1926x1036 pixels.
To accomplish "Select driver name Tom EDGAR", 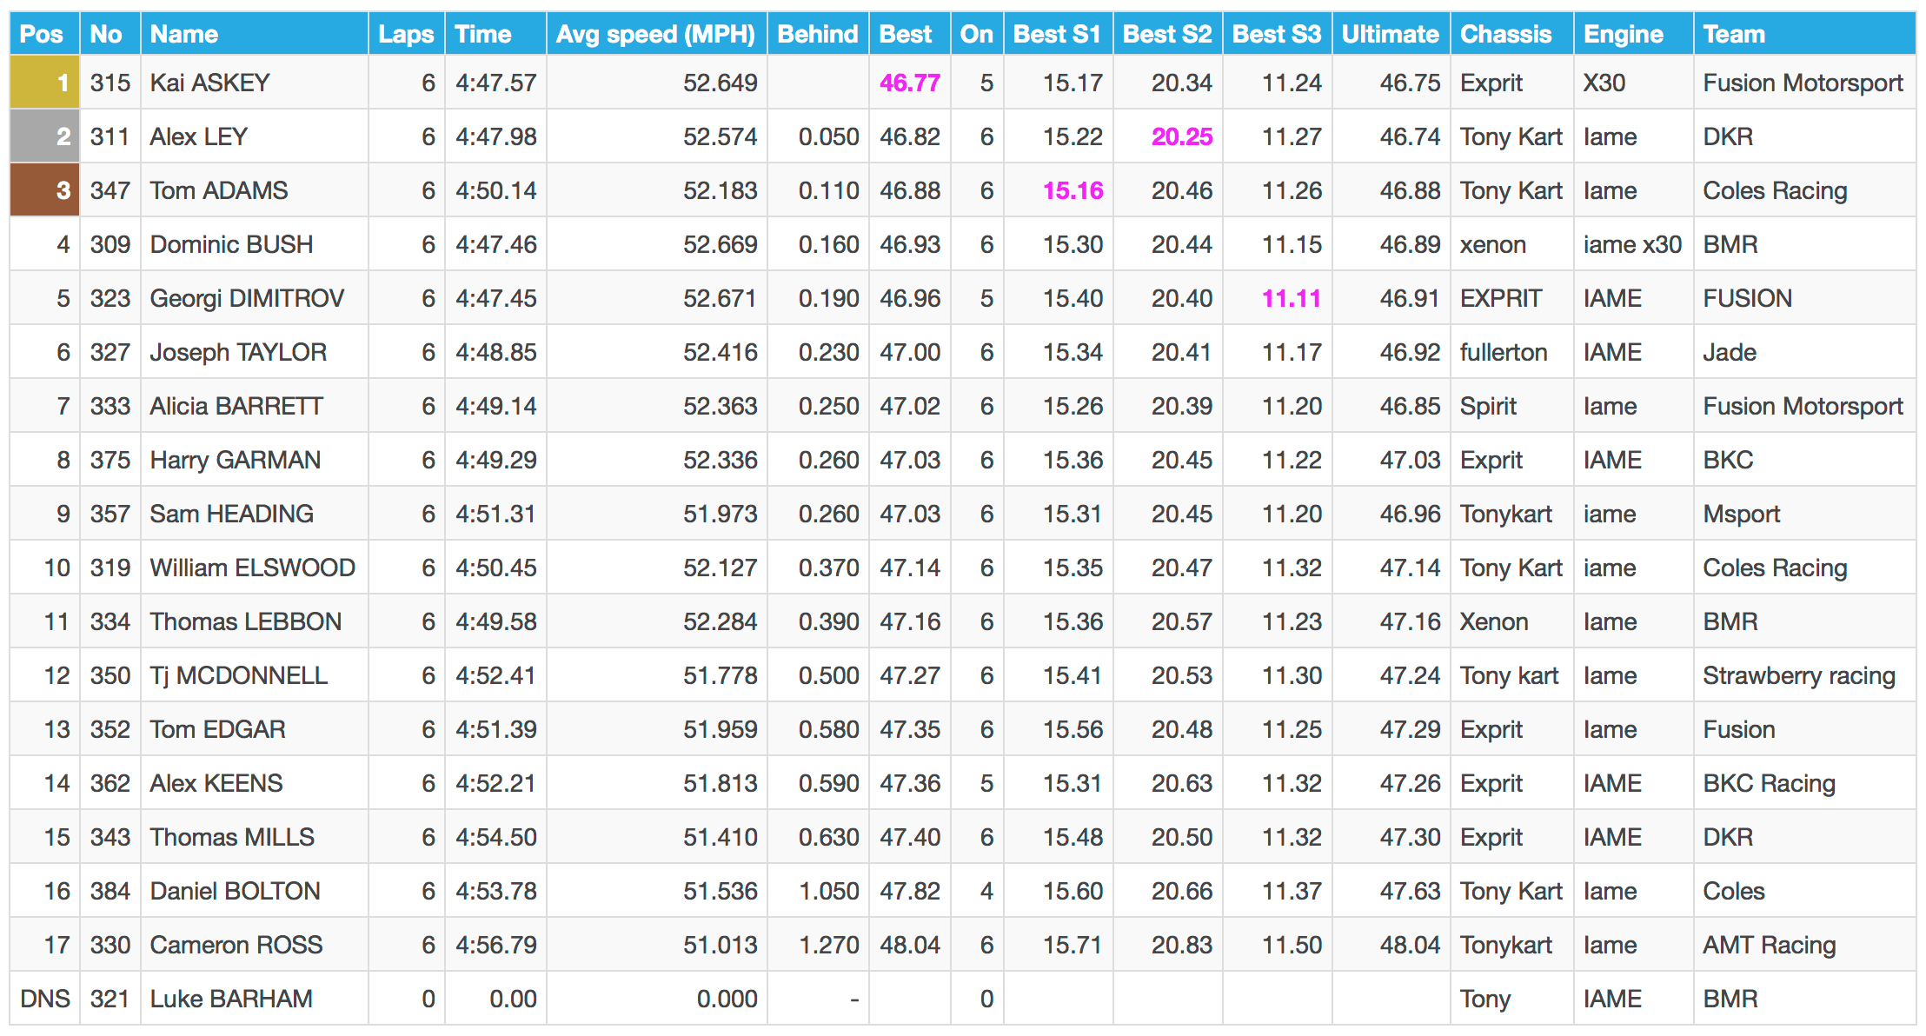I will click(218, 729).
